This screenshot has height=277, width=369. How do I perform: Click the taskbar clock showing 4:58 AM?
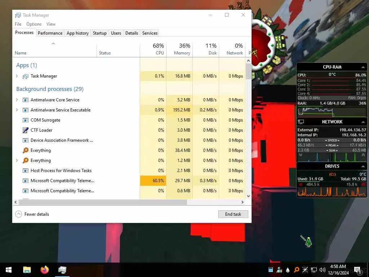pyautogui.click(x=338, y=270)
